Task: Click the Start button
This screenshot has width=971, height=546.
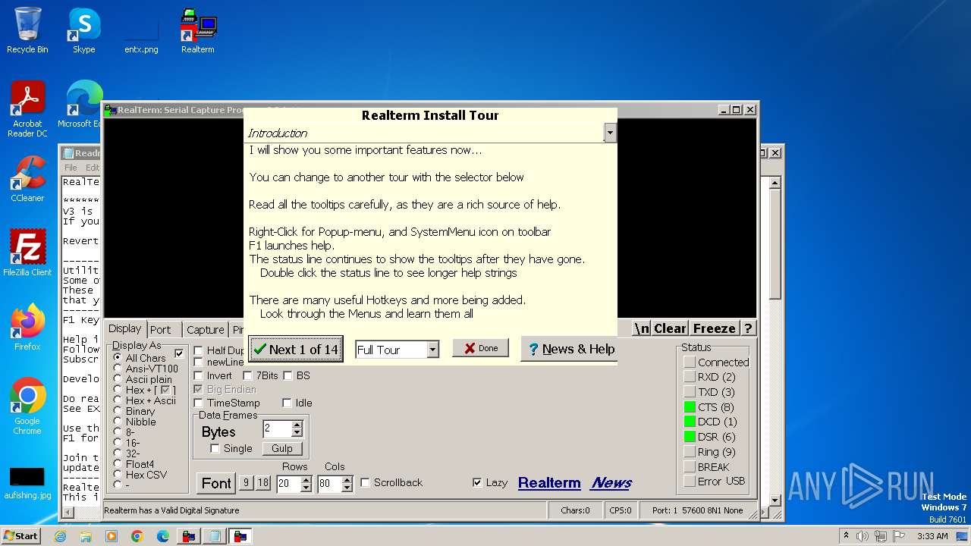Action: pyautogui.click(x=21, y=536)
